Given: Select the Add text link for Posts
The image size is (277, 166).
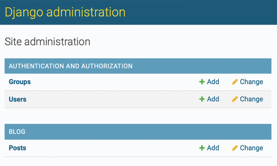Looking at the screenshot, I should tap(213, 148).
